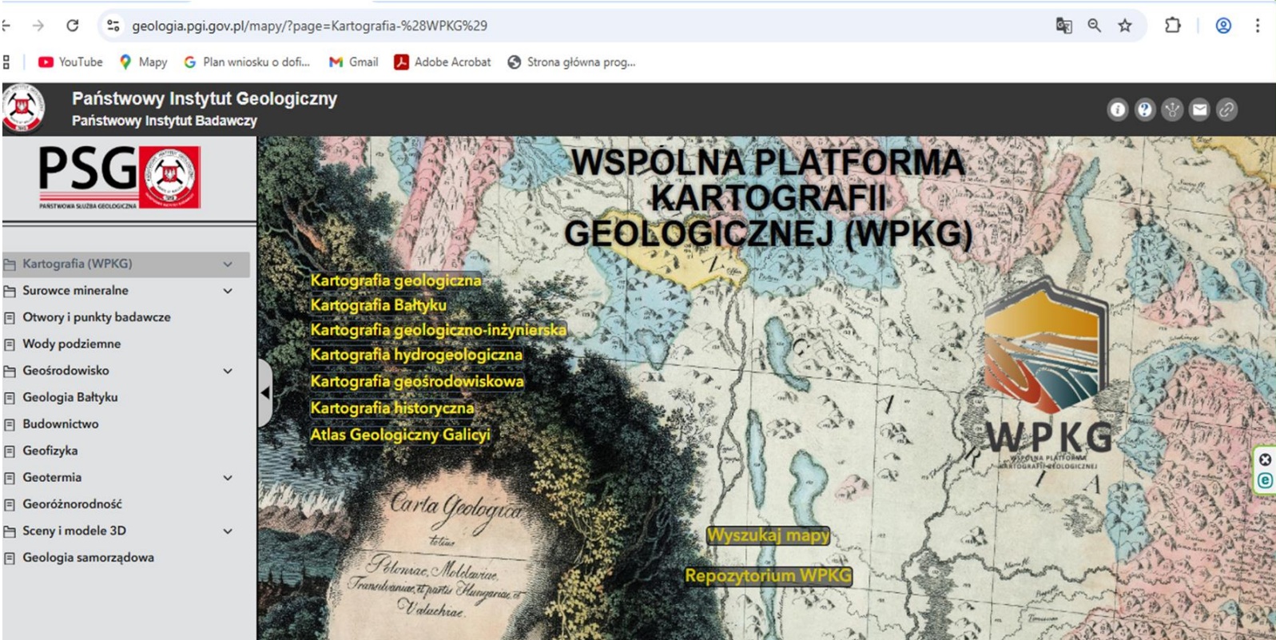Follow the Kartografia Bałtyku link
The image size is (1276, 640).
coord(379,305)
